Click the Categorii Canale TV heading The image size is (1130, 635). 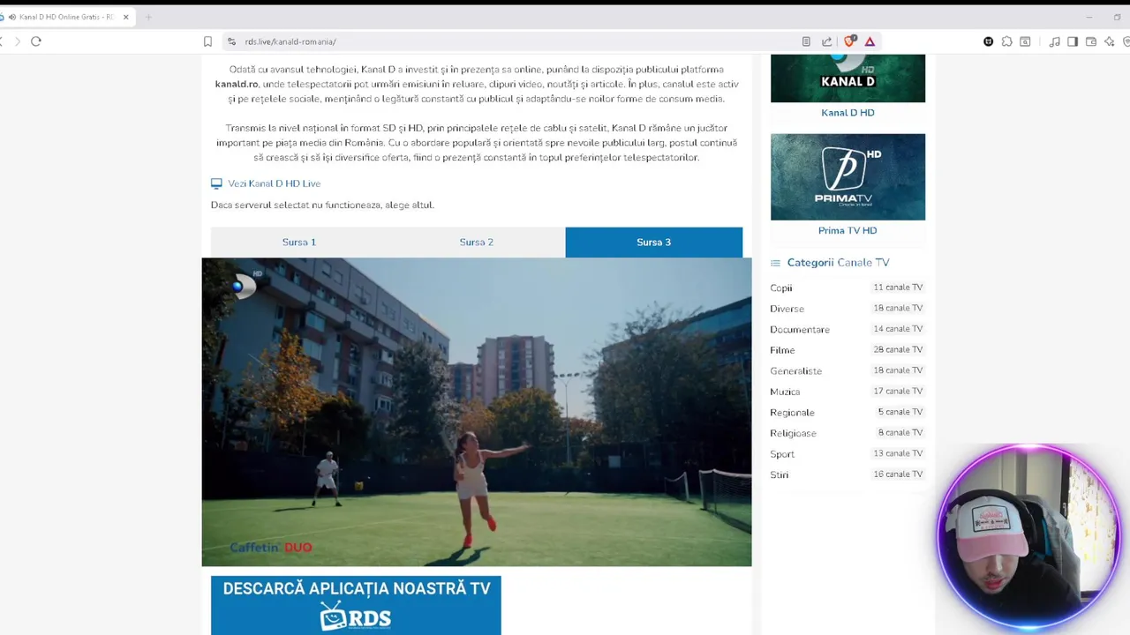coord(838,263)
